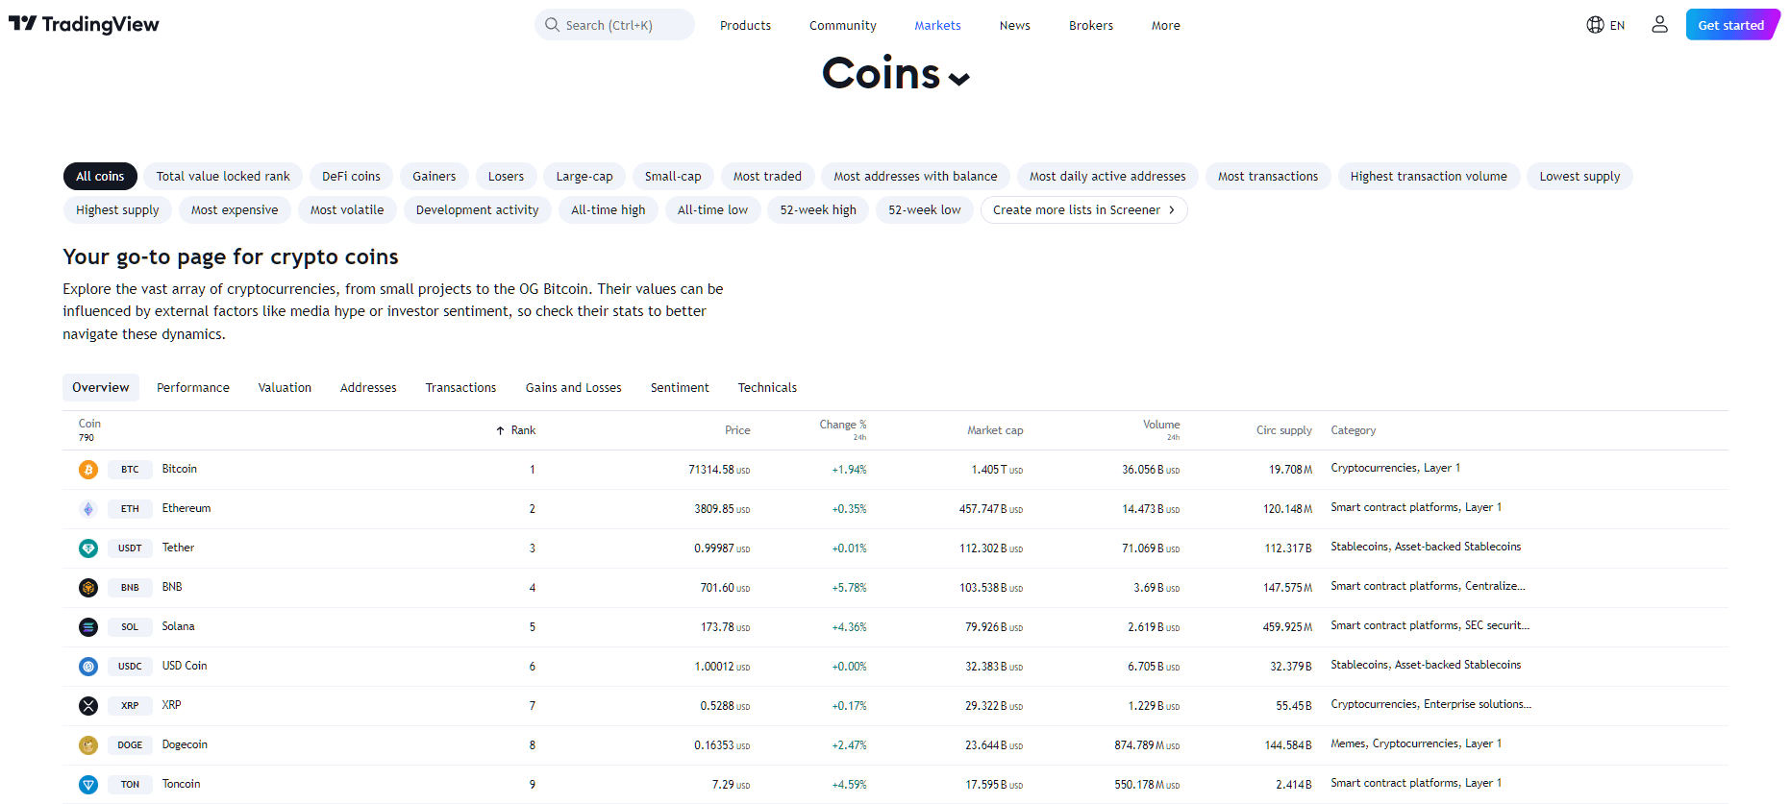Sort by Circ supply column header
The height and width of the screenshot is (804, 1790).
1284,430
